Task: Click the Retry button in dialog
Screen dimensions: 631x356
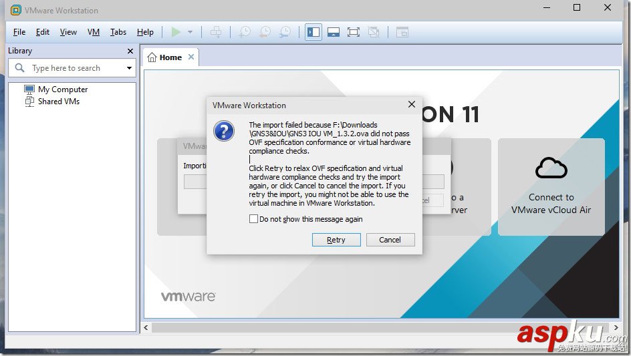Action: pos(336,240)
